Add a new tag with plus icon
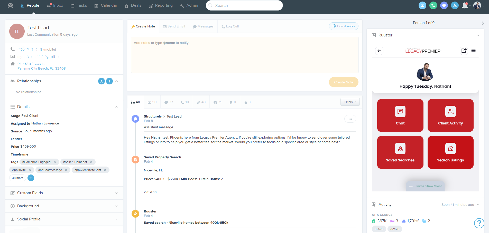Viewport: 489px width, 233px height. pyautogui.click(x=31, y=178)
